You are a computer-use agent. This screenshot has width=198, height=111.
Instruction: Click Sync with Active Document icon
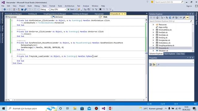167,18
